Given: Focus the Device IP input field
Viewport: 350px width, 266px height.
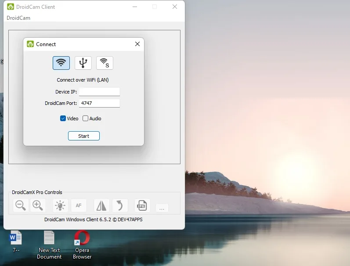Looking at the screenshot, I should (x=99, y=92).
